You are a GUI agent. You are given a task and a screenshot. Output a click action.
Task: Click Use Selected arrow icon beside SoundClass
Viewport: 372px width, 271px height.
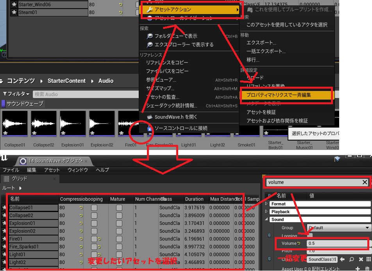(x=342, y=259)
